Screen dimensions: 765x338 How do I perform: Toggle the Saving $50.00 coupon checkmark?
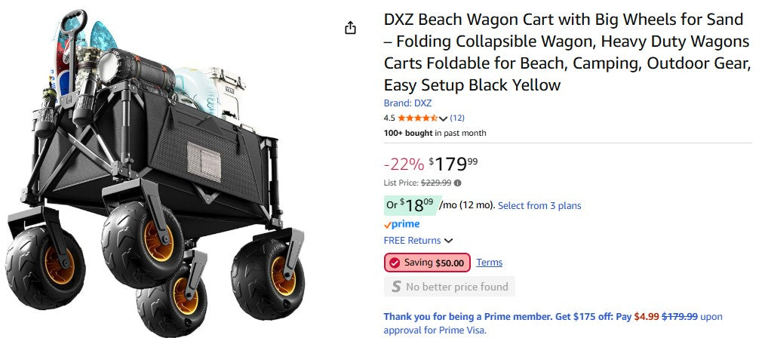pos(395,263)
